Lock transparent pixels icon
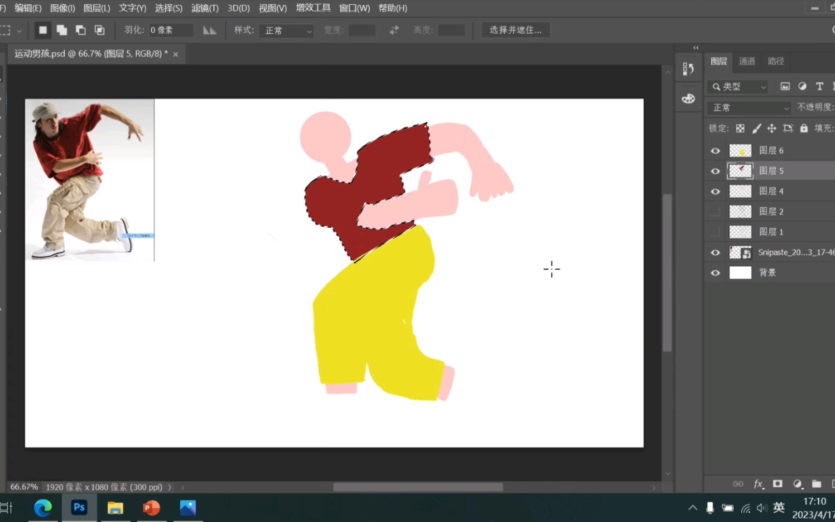 click(x=740, y=128)
